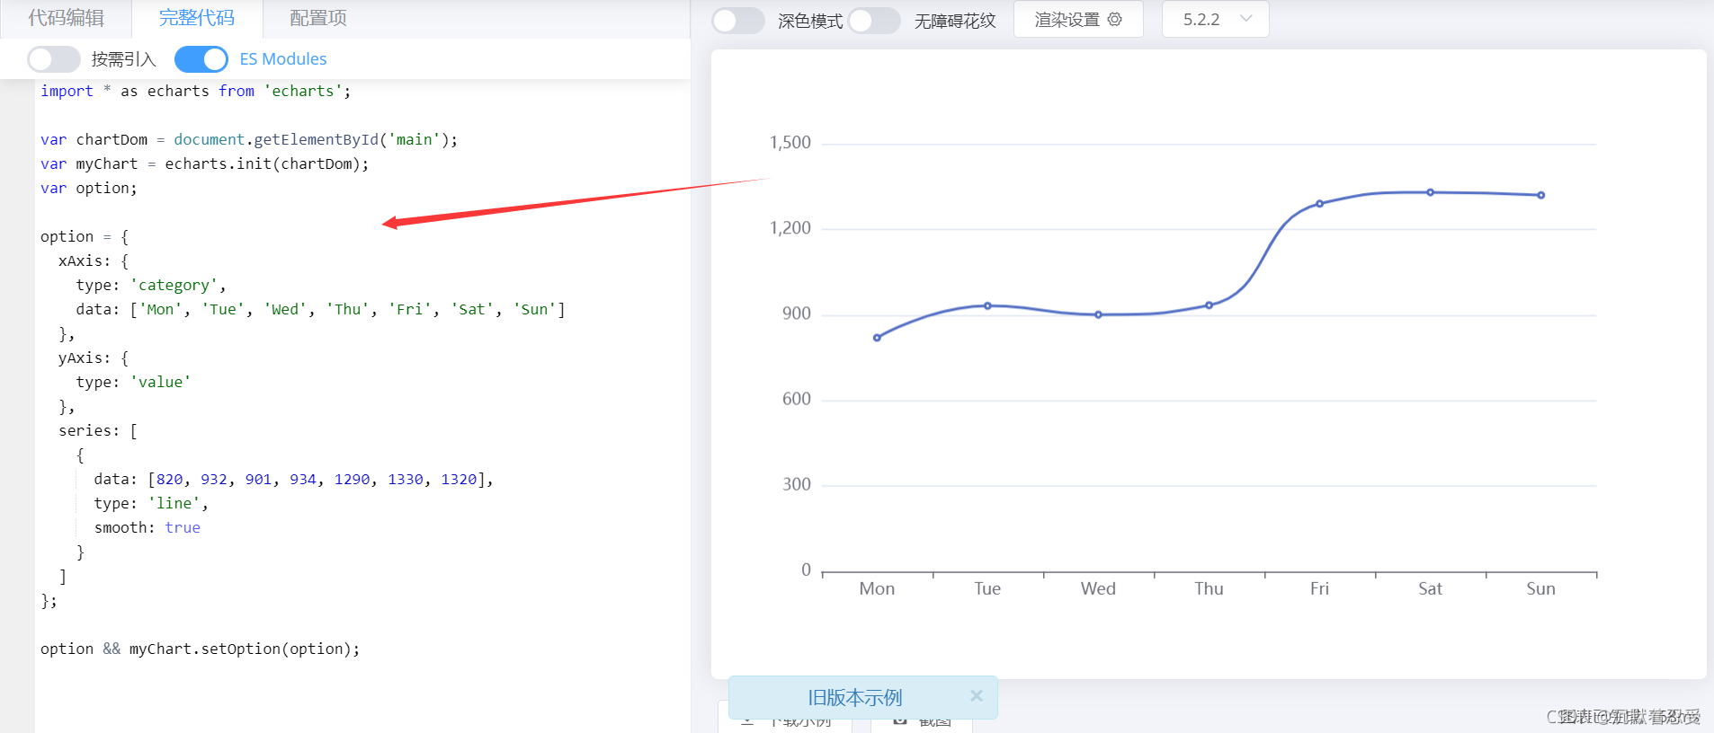Click the Sun data point on chart
1714x733 pixels.
pyautogui.click(x=1540, y=195)
